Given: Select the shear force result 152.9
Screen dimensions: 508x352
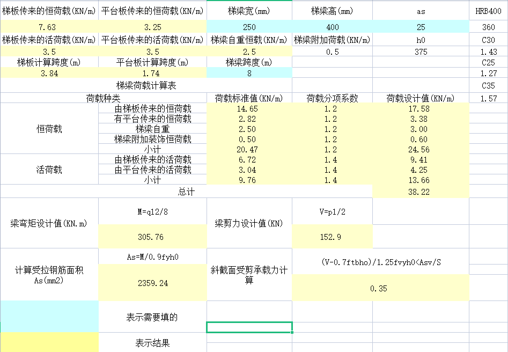Looking at the screenshot, I should (332, 237).
